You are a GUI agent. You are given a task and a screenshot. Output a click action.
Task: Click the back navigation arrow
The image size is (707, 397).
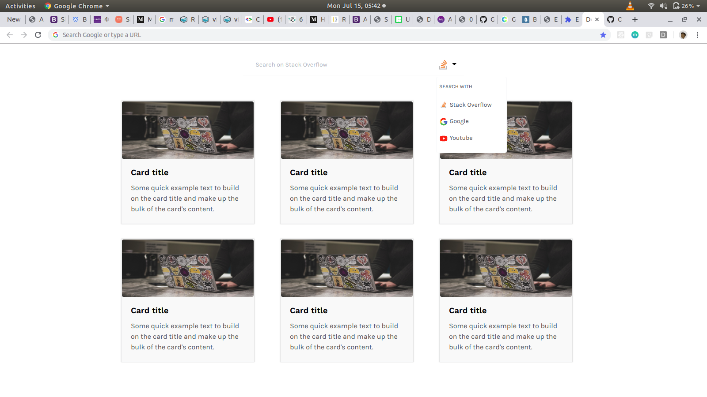(10, 34)
